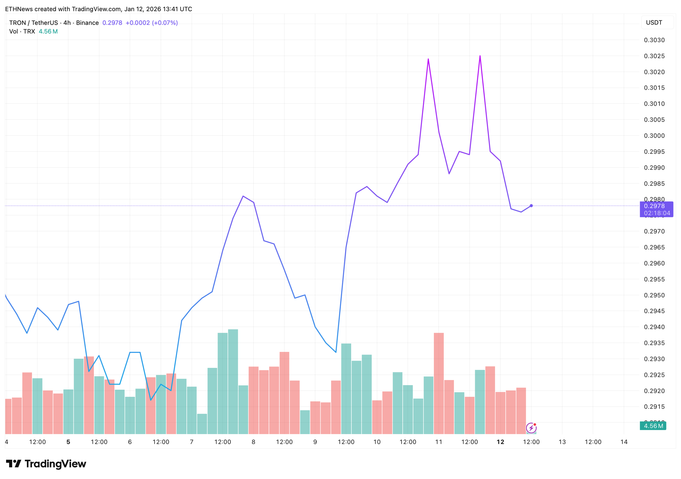Click the Binance exchange name in the legend

tap(87, 23)
